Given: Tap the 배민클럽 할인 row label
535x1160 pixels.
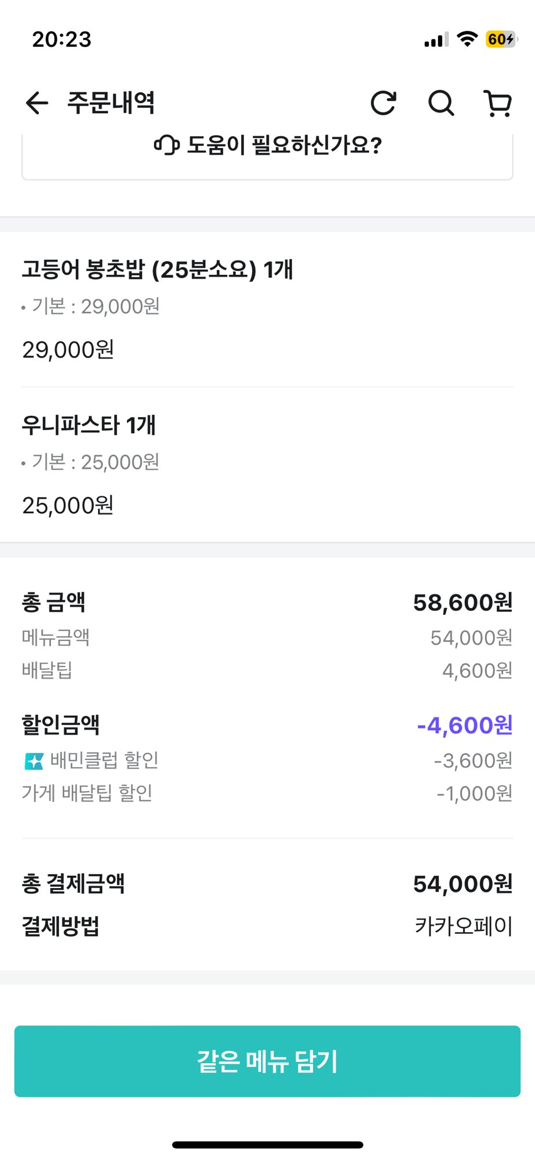Looking at the screenshot, I should [x=104, y=760].
